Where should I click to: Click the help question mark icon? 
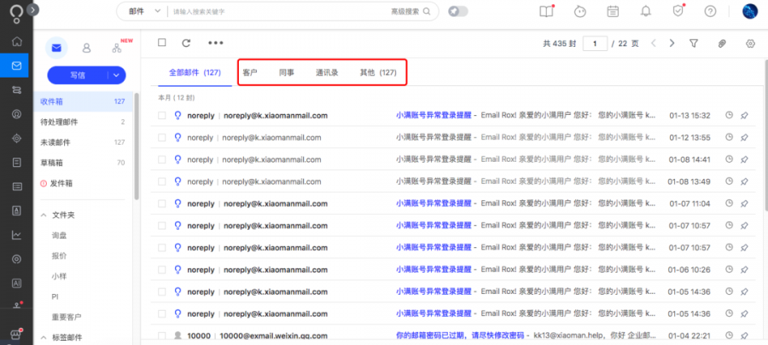710,11
